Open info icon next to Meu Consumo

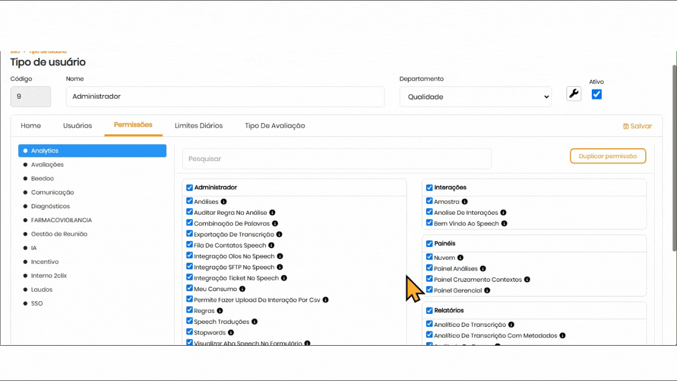coord(242,289)
